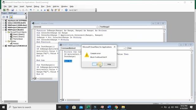
Task: Click the Cut toolbar icon
Action: [x=17, y=10]
